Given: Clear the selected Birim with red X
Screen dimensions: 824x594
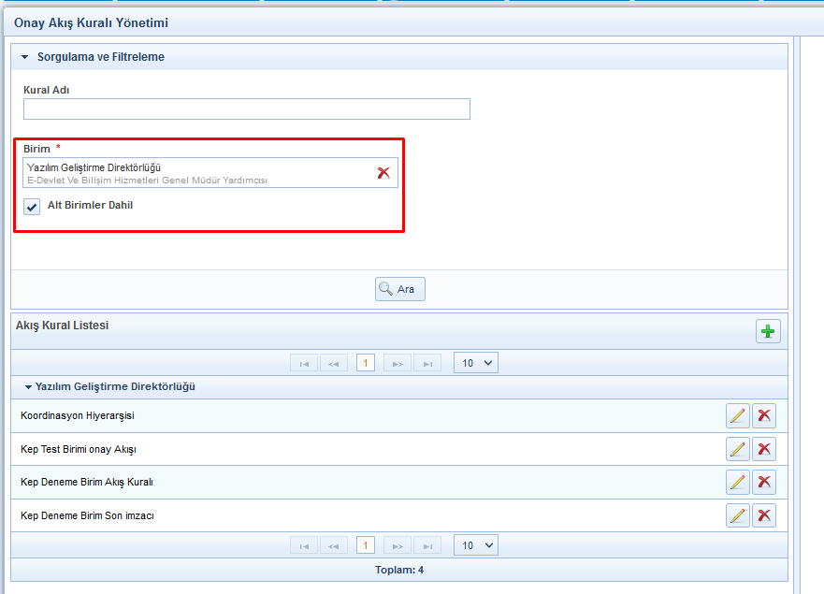Looking at the screenshot, I should (383, 173).
